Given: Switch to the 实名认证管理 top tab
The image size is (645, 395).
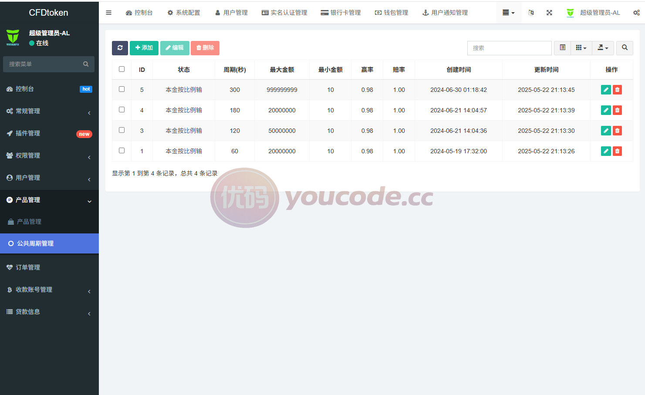Looking at the screenshot, I should tap(284, 13).
